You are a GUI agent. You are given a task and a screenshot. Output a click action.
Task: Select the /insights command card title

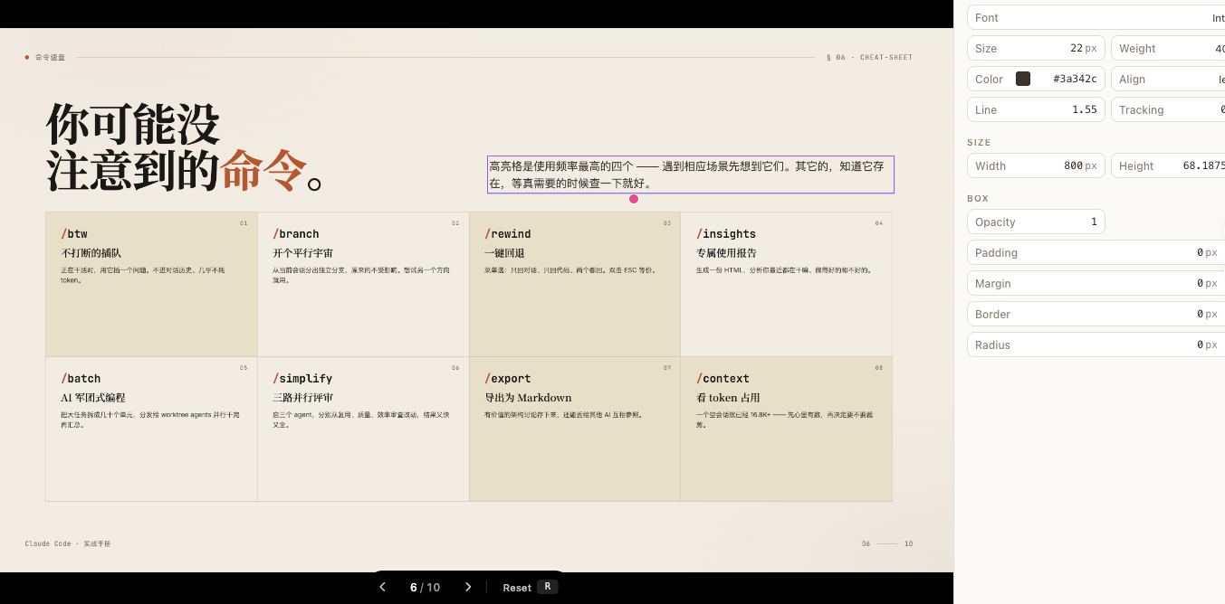[726, 234]
